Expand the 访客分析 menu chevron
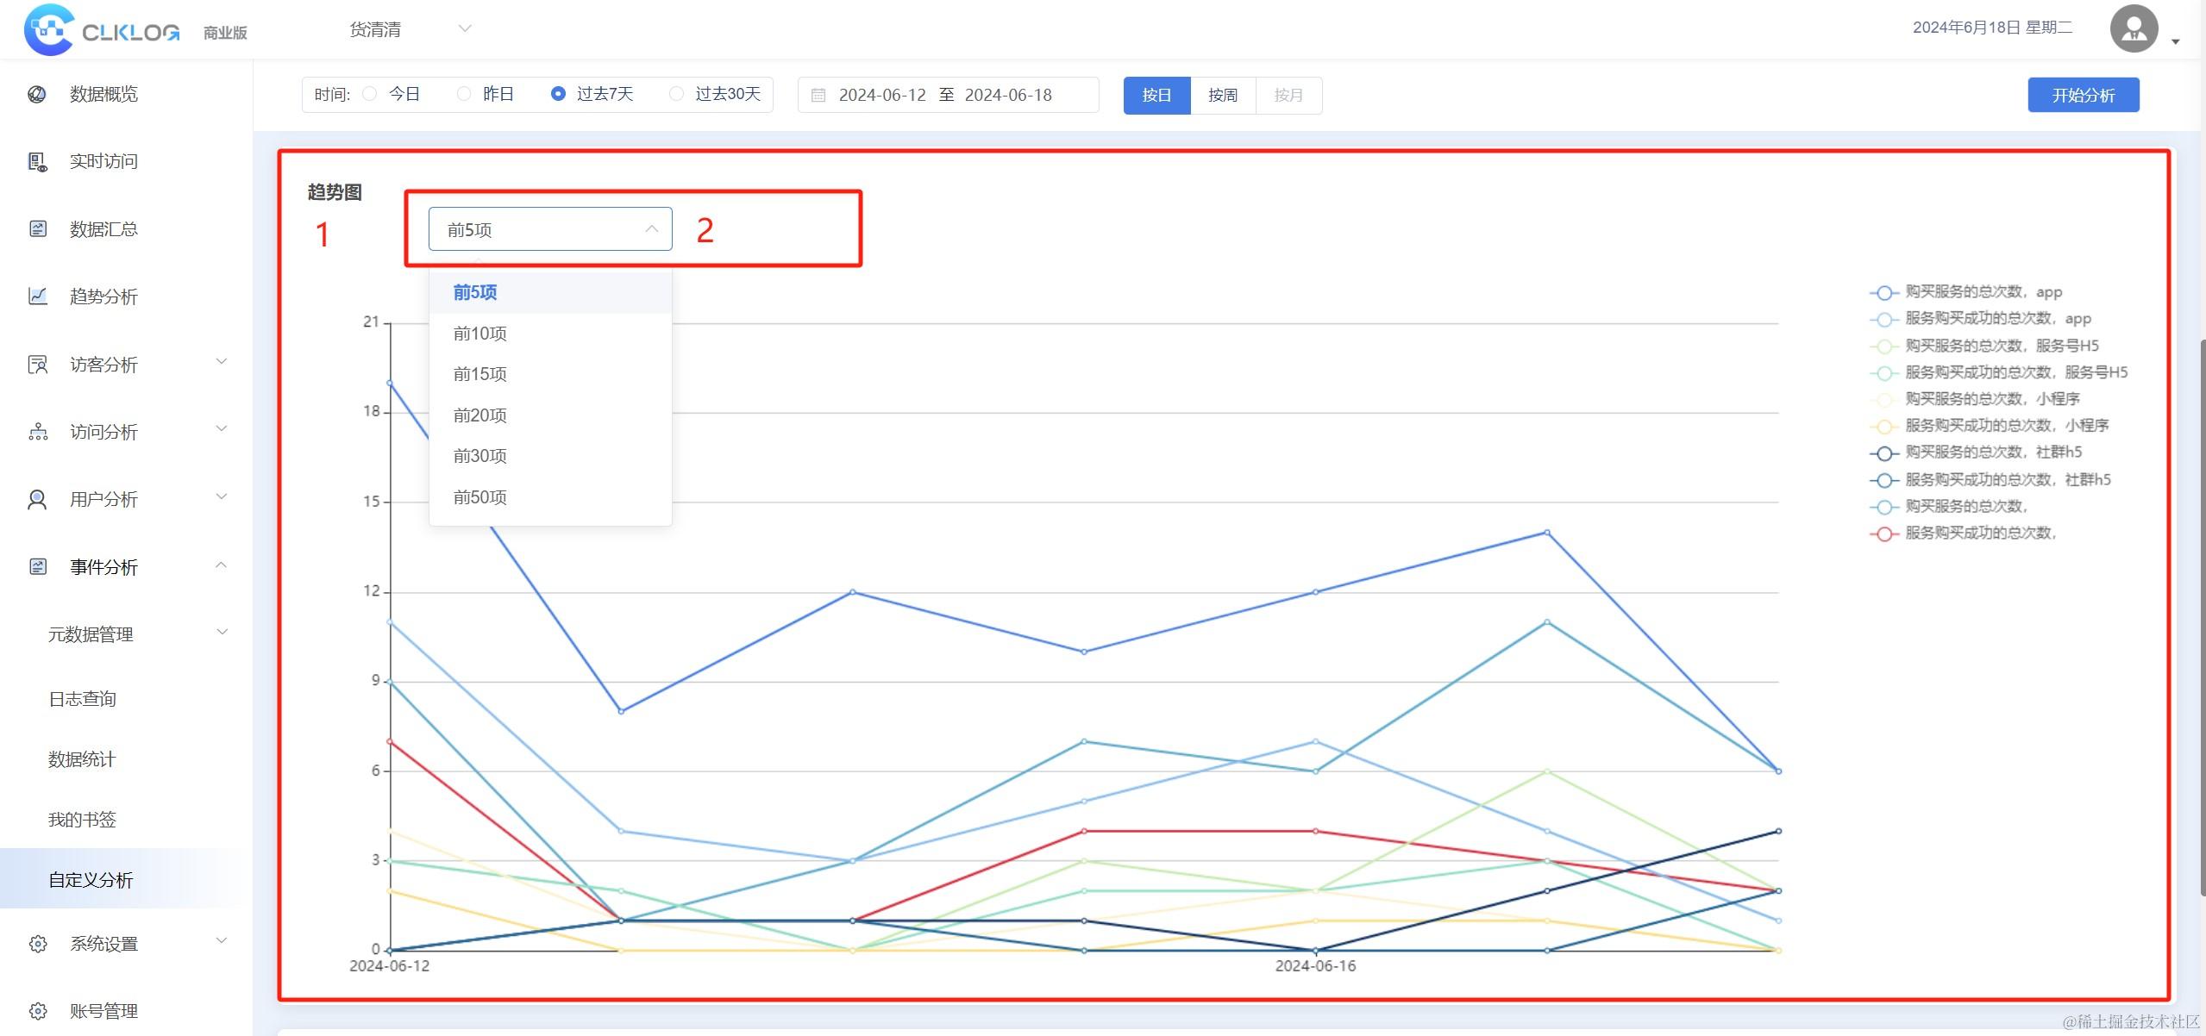2206x1036 pixels. click(x=221, y=362)
